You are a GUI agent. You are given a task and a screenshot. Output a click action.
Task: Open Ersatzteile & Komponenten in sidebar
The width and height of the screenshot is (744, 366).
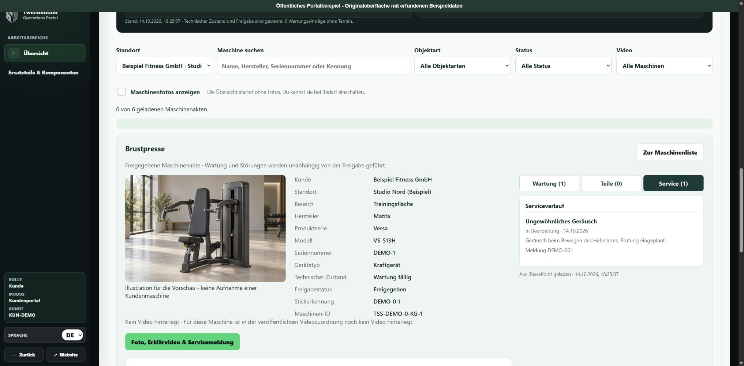pos(43,72)
